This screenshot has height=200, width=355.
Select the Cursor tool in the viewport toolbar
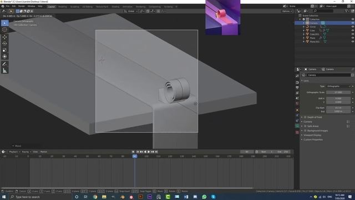4,29
